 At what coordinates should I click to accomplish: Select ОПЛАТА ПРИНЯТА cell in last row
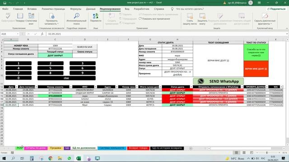click(218, 105)
